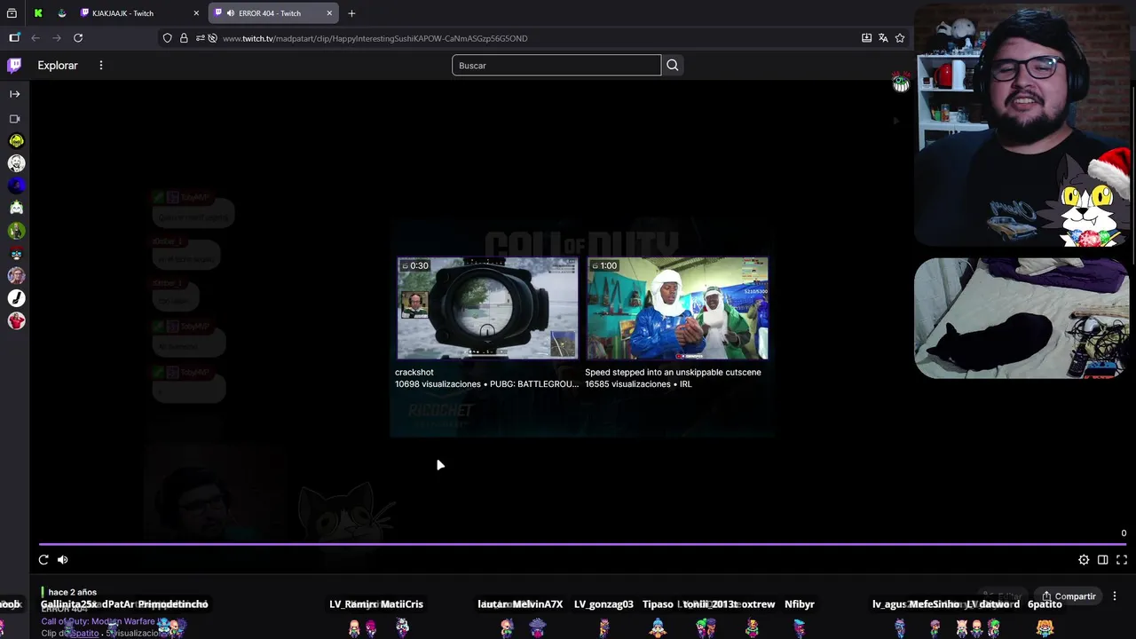Close the KJAKJAAJK - Twitch tab
Image resolution: width=1136 pixels, height=639 pixels.
coord(196,13)
